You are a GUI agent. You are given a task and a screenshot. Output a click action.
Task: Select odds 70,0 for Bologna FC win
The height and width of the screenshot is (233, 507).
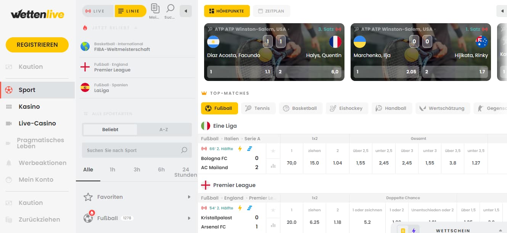292,163
